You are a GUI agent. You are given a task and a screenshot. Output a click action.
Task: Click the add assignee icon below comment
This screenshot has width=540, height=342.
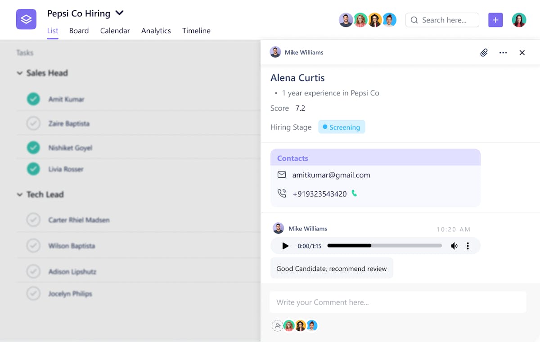(x=277, y=326)
